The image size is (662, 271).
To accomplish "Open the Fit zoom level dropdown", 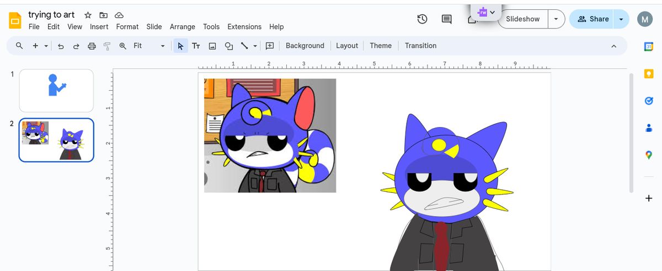I will click(149, 46).
